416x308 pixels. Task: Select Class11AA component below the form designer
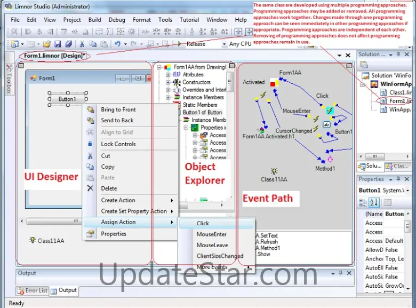47,241
